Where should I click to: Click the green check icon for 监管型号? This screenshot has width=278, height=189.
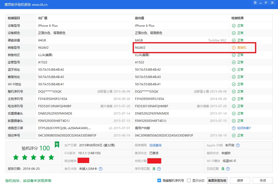(x=234, y=62)
